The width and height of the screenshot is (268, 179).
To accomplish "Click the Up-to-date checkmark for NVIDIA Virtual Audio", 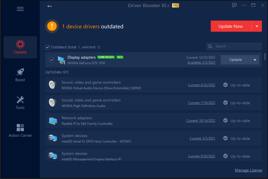I will pos(225,85).
